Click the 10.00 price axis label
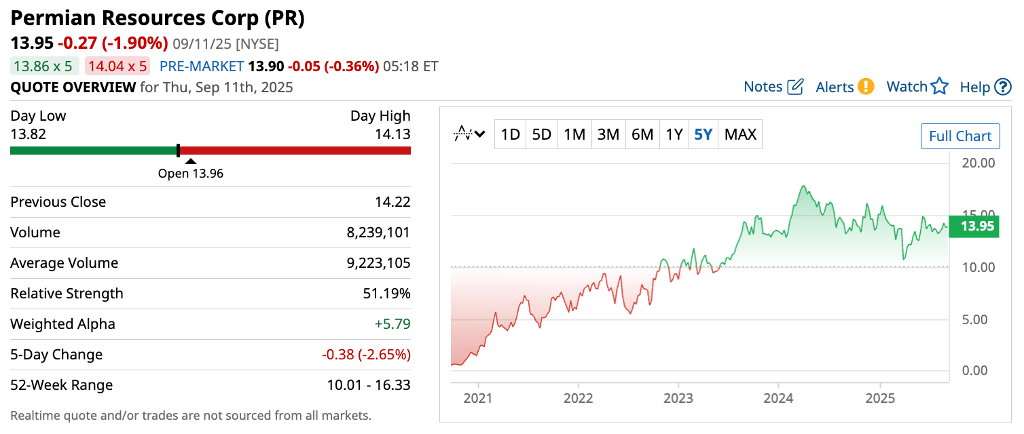Screen dimensions: 1024x434 point(978,267)
